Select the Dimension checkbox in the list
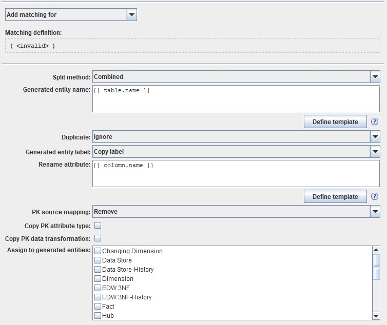Screen dimensions: 387x325 98,279
